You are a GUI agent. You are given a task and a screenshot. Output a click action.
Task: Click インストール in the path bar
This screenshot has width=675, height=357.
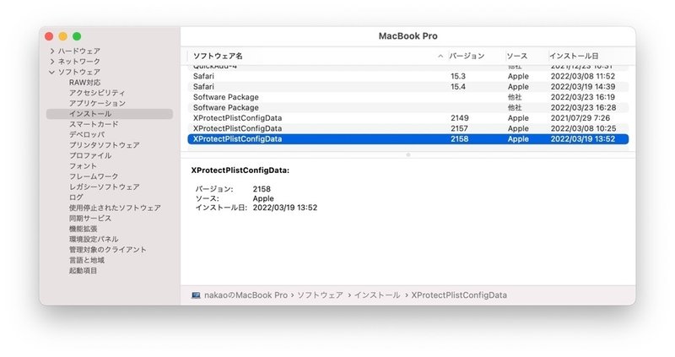click(377, 295)
